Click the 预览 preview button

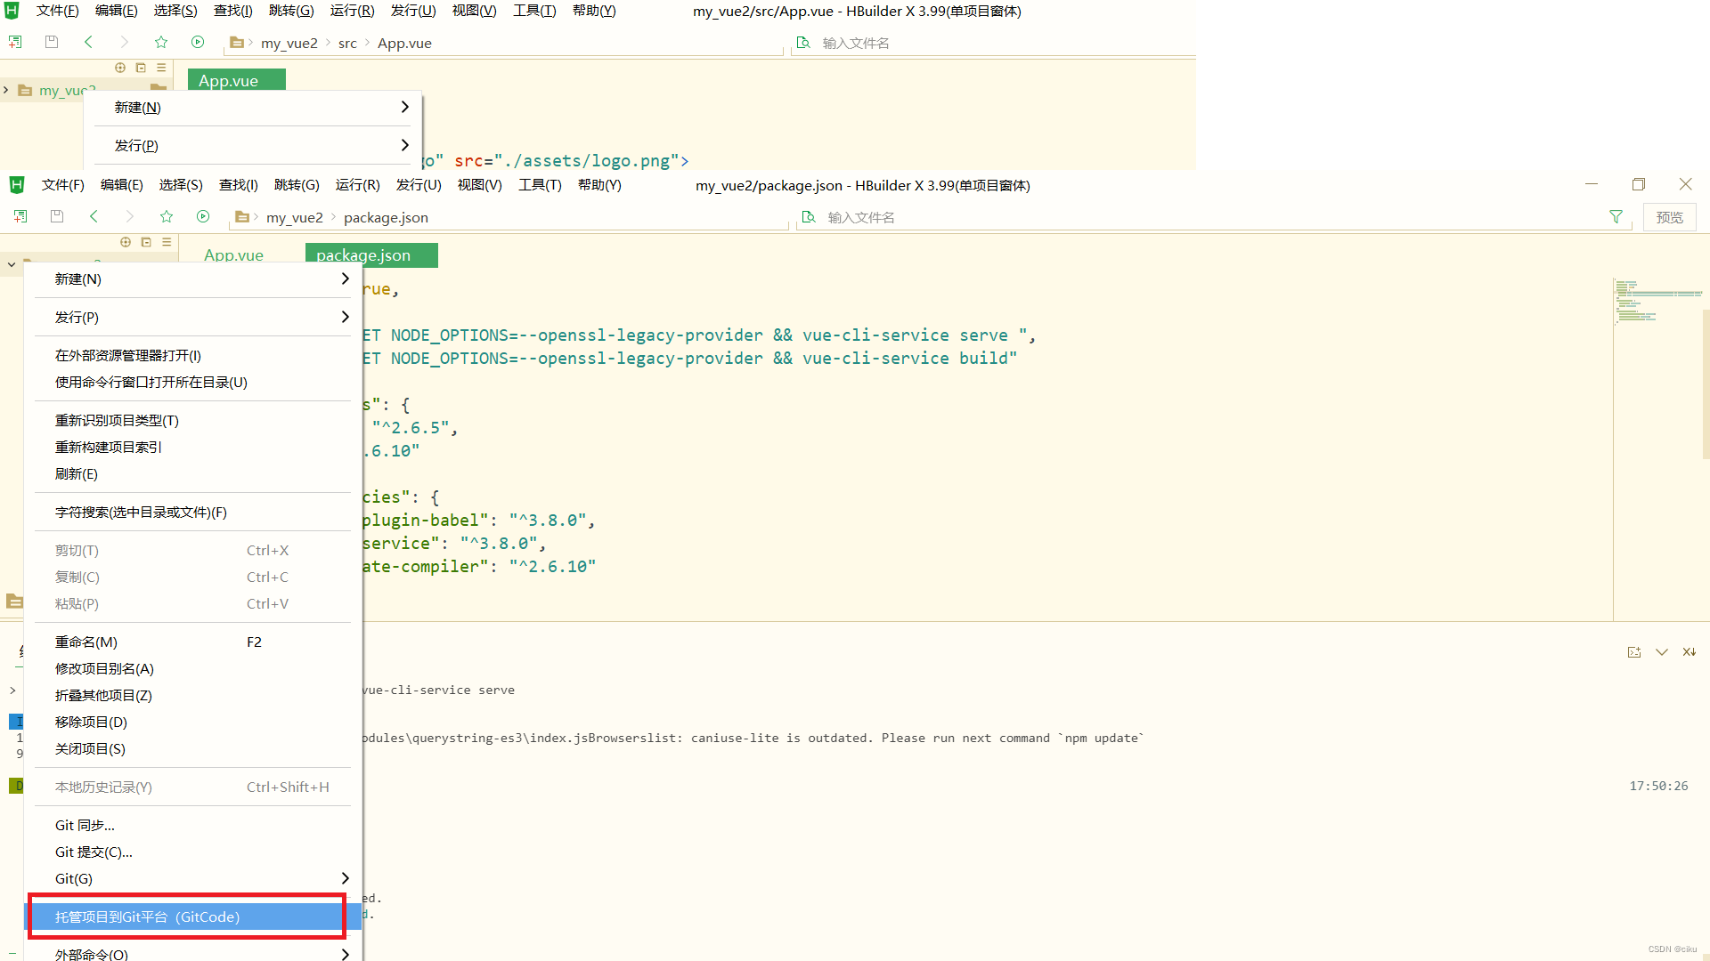[1669, 217]
